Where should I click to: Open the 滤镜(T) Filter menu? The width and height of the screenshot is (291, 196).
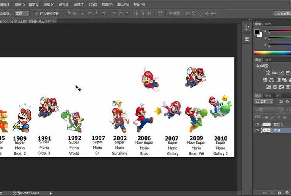(x=79, y=5)
